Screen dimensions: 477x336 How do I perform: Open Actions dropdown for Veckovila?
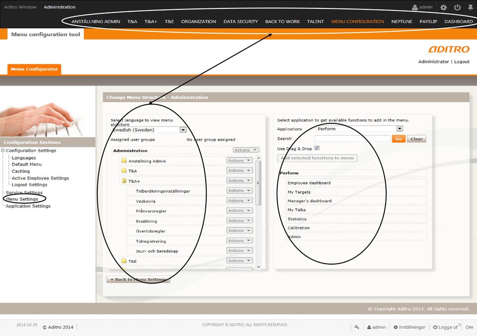(239, 200)
